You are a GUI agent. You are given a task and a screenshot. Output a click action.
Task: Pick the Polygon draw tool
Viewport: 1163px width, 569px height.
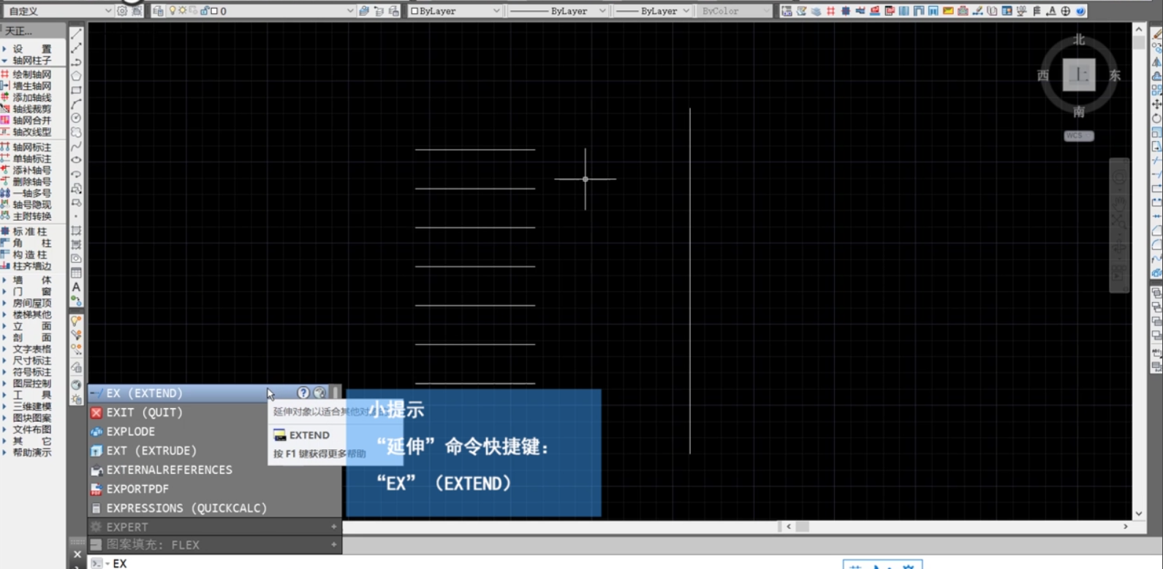pyautogui.click(x=76, y=76)
